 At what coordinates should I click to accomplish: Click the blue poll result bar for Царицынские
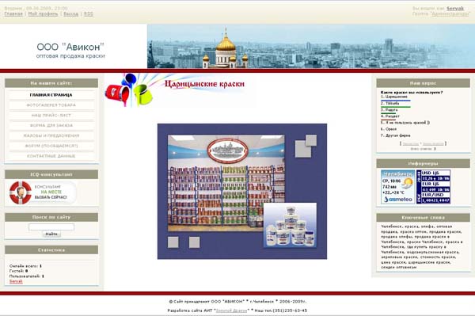point(396,101)
